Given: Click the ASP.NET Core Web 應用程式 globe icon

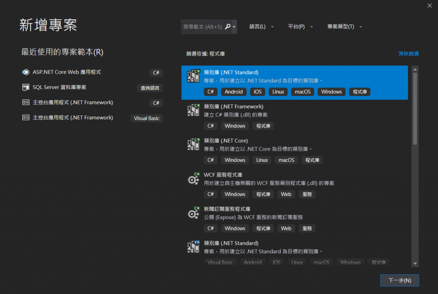Looking at the screenshot, I should (26, 72).
